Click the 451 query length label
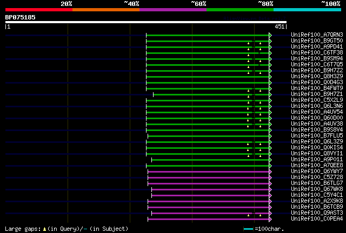The width and height of the screenshot is (346, 233). 280,26
